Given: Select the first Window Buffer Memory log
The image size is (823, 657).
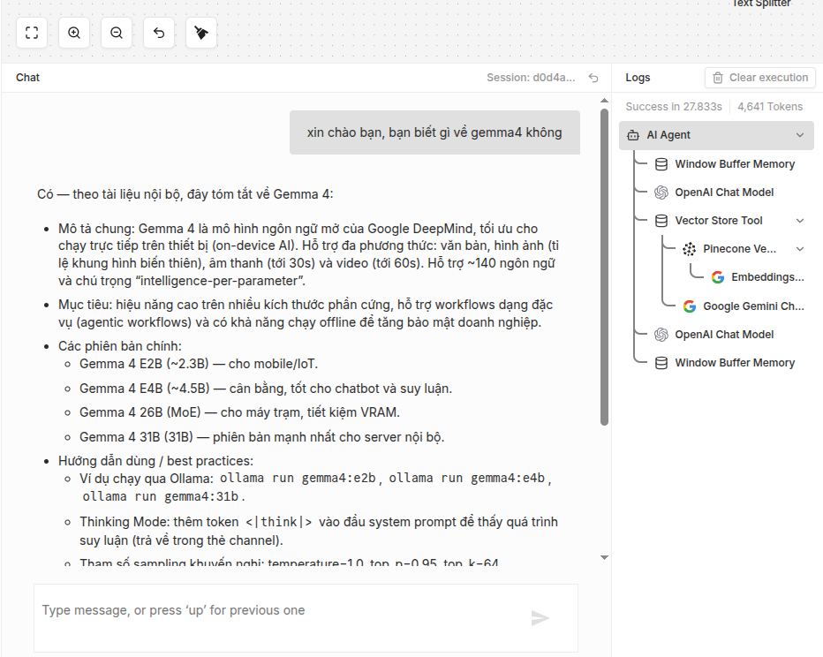Looking at the screenshot, I should pyautogui.click(x=734, y=164).
